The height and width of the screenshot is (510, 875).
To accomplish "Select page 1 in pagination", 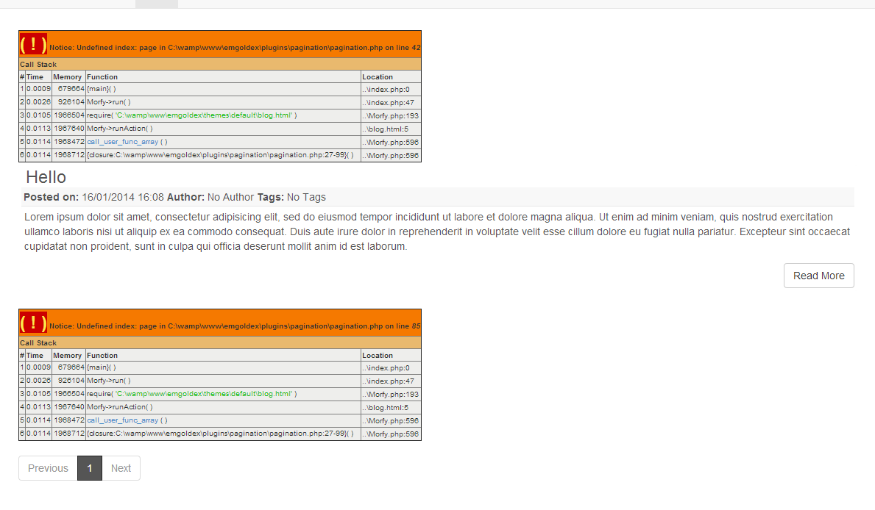I will click(x=90, y=468).
